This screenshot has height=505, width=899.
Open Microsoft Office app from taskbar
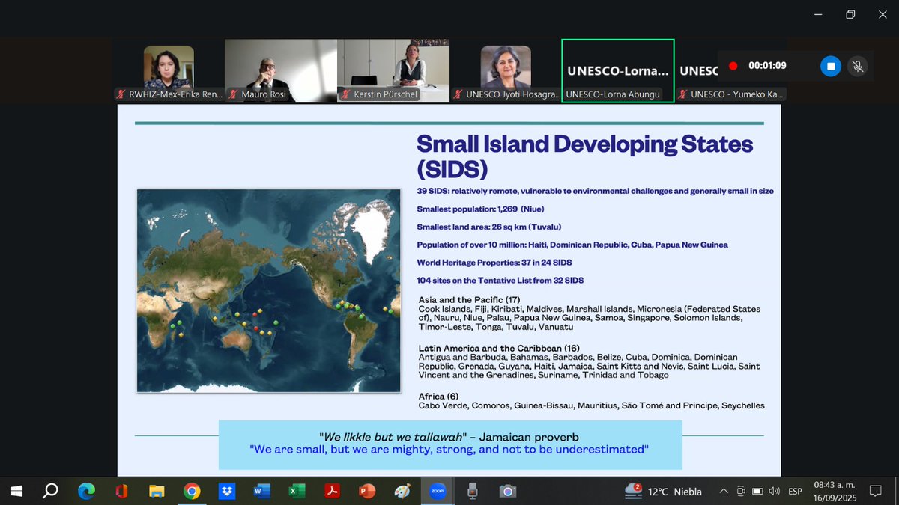point(121,492)
